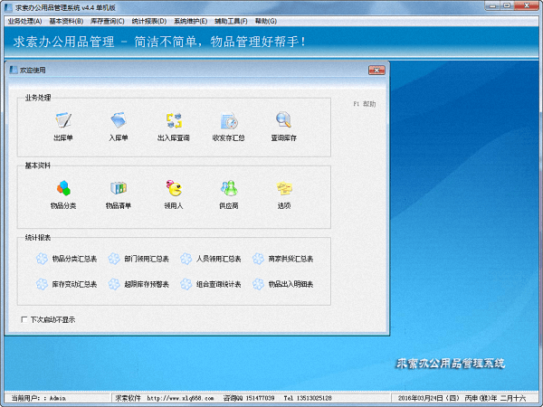Open the 基本资料(B) menu

(66, 22)
